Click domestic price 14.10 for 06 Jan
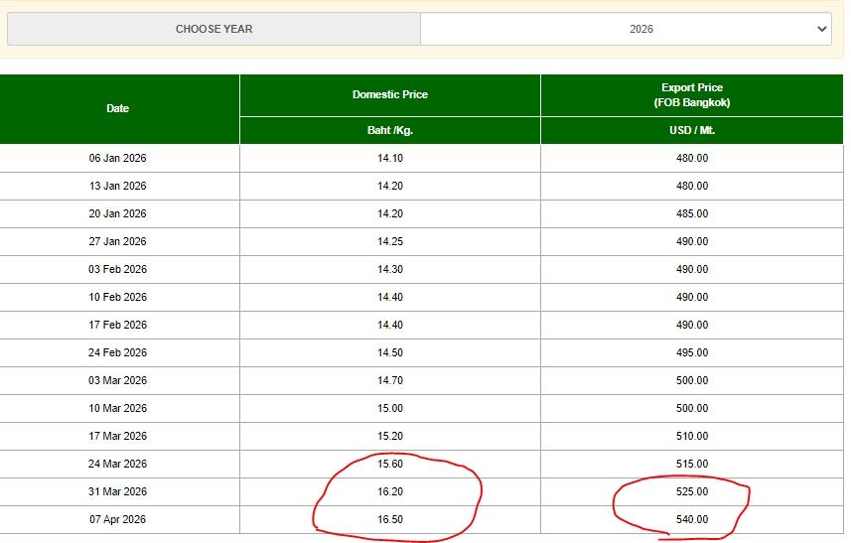This screenshot has width=851, height=543. pyautogui.click(x=389, y=158)
